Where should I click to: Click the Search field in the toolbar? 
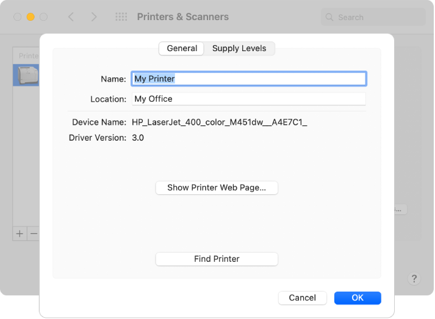[373, 17]
